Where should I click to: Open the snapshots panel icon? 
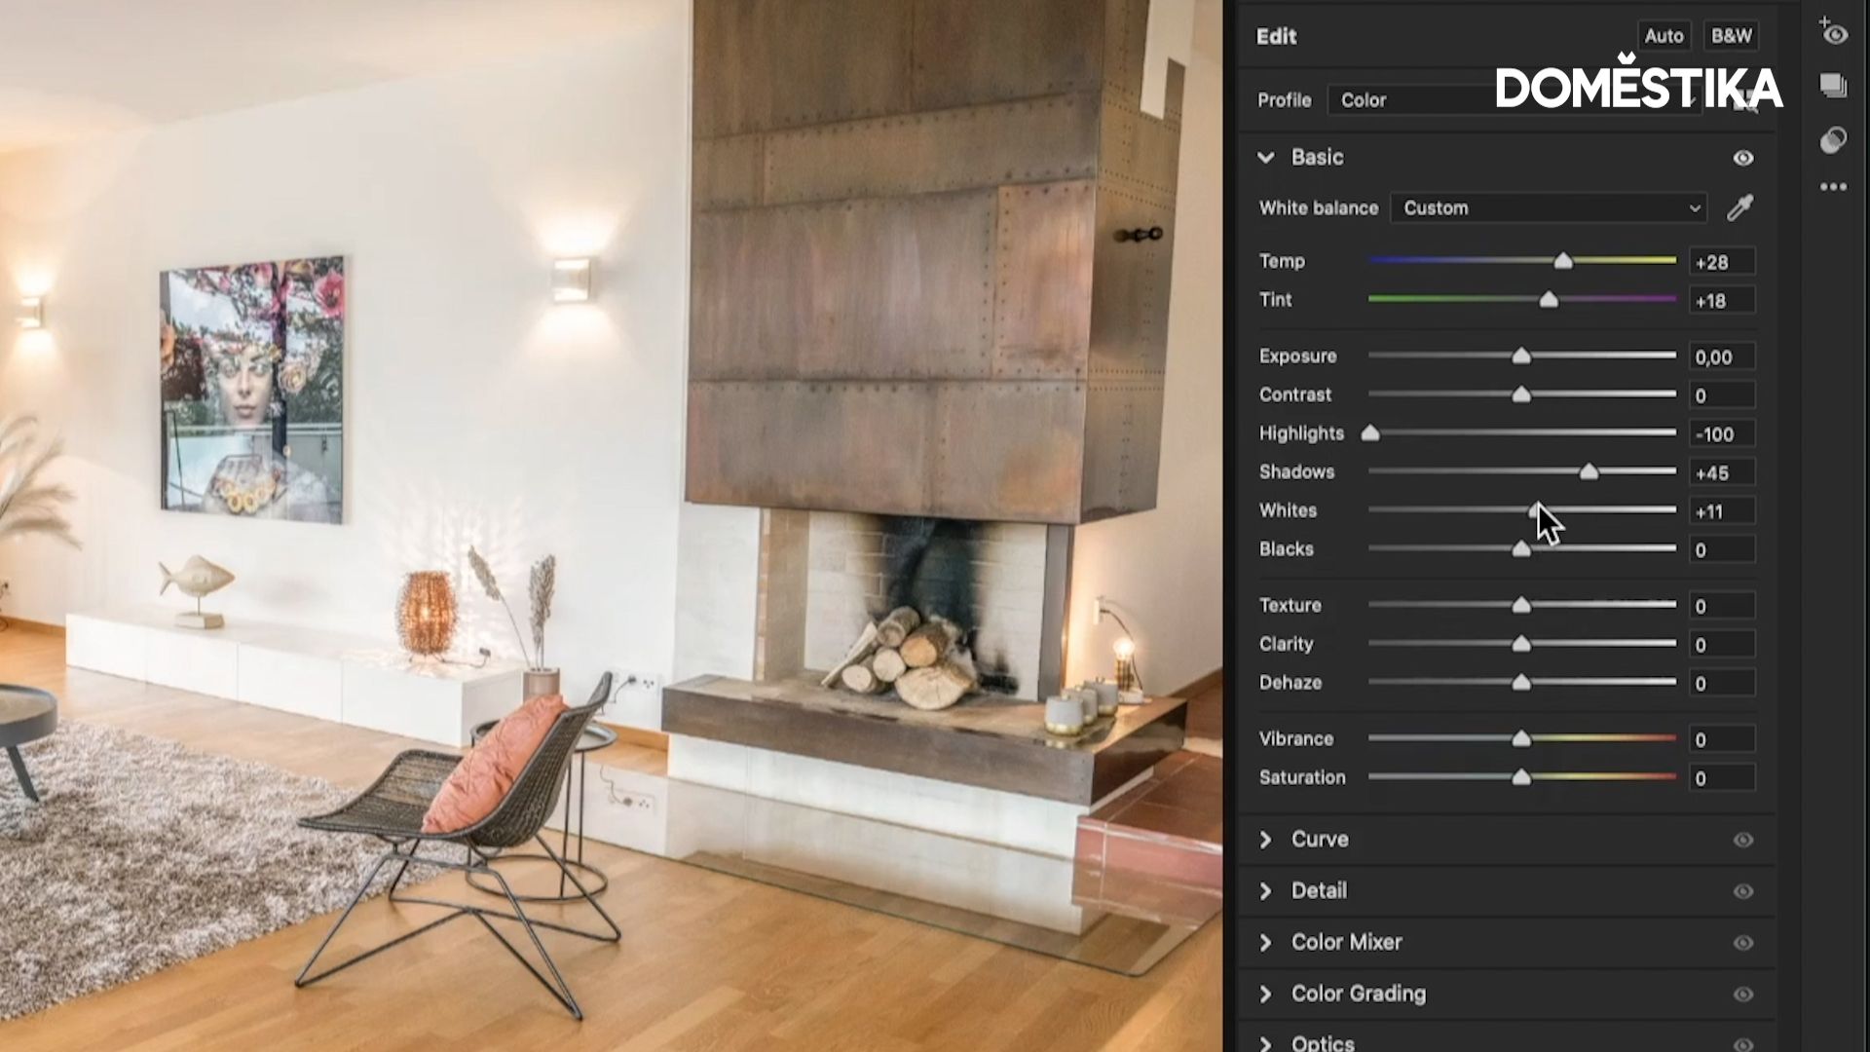tap(1834, 86)
